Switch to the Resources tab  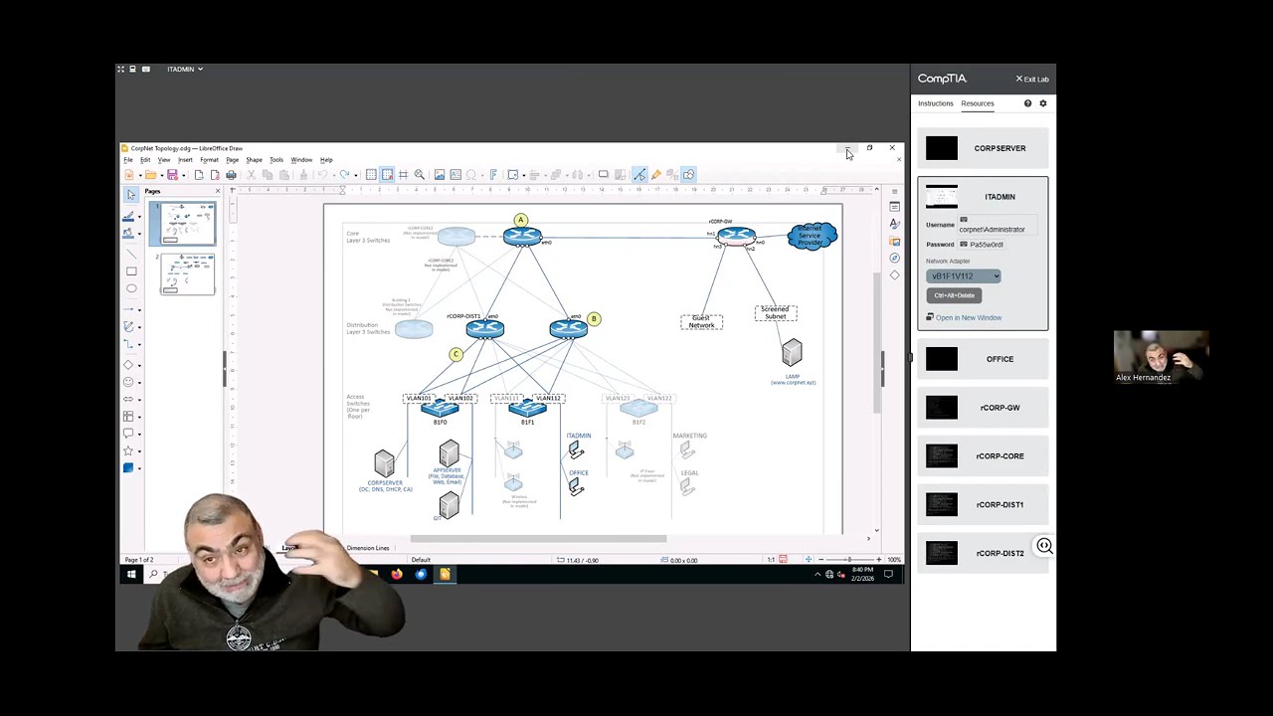977,103
